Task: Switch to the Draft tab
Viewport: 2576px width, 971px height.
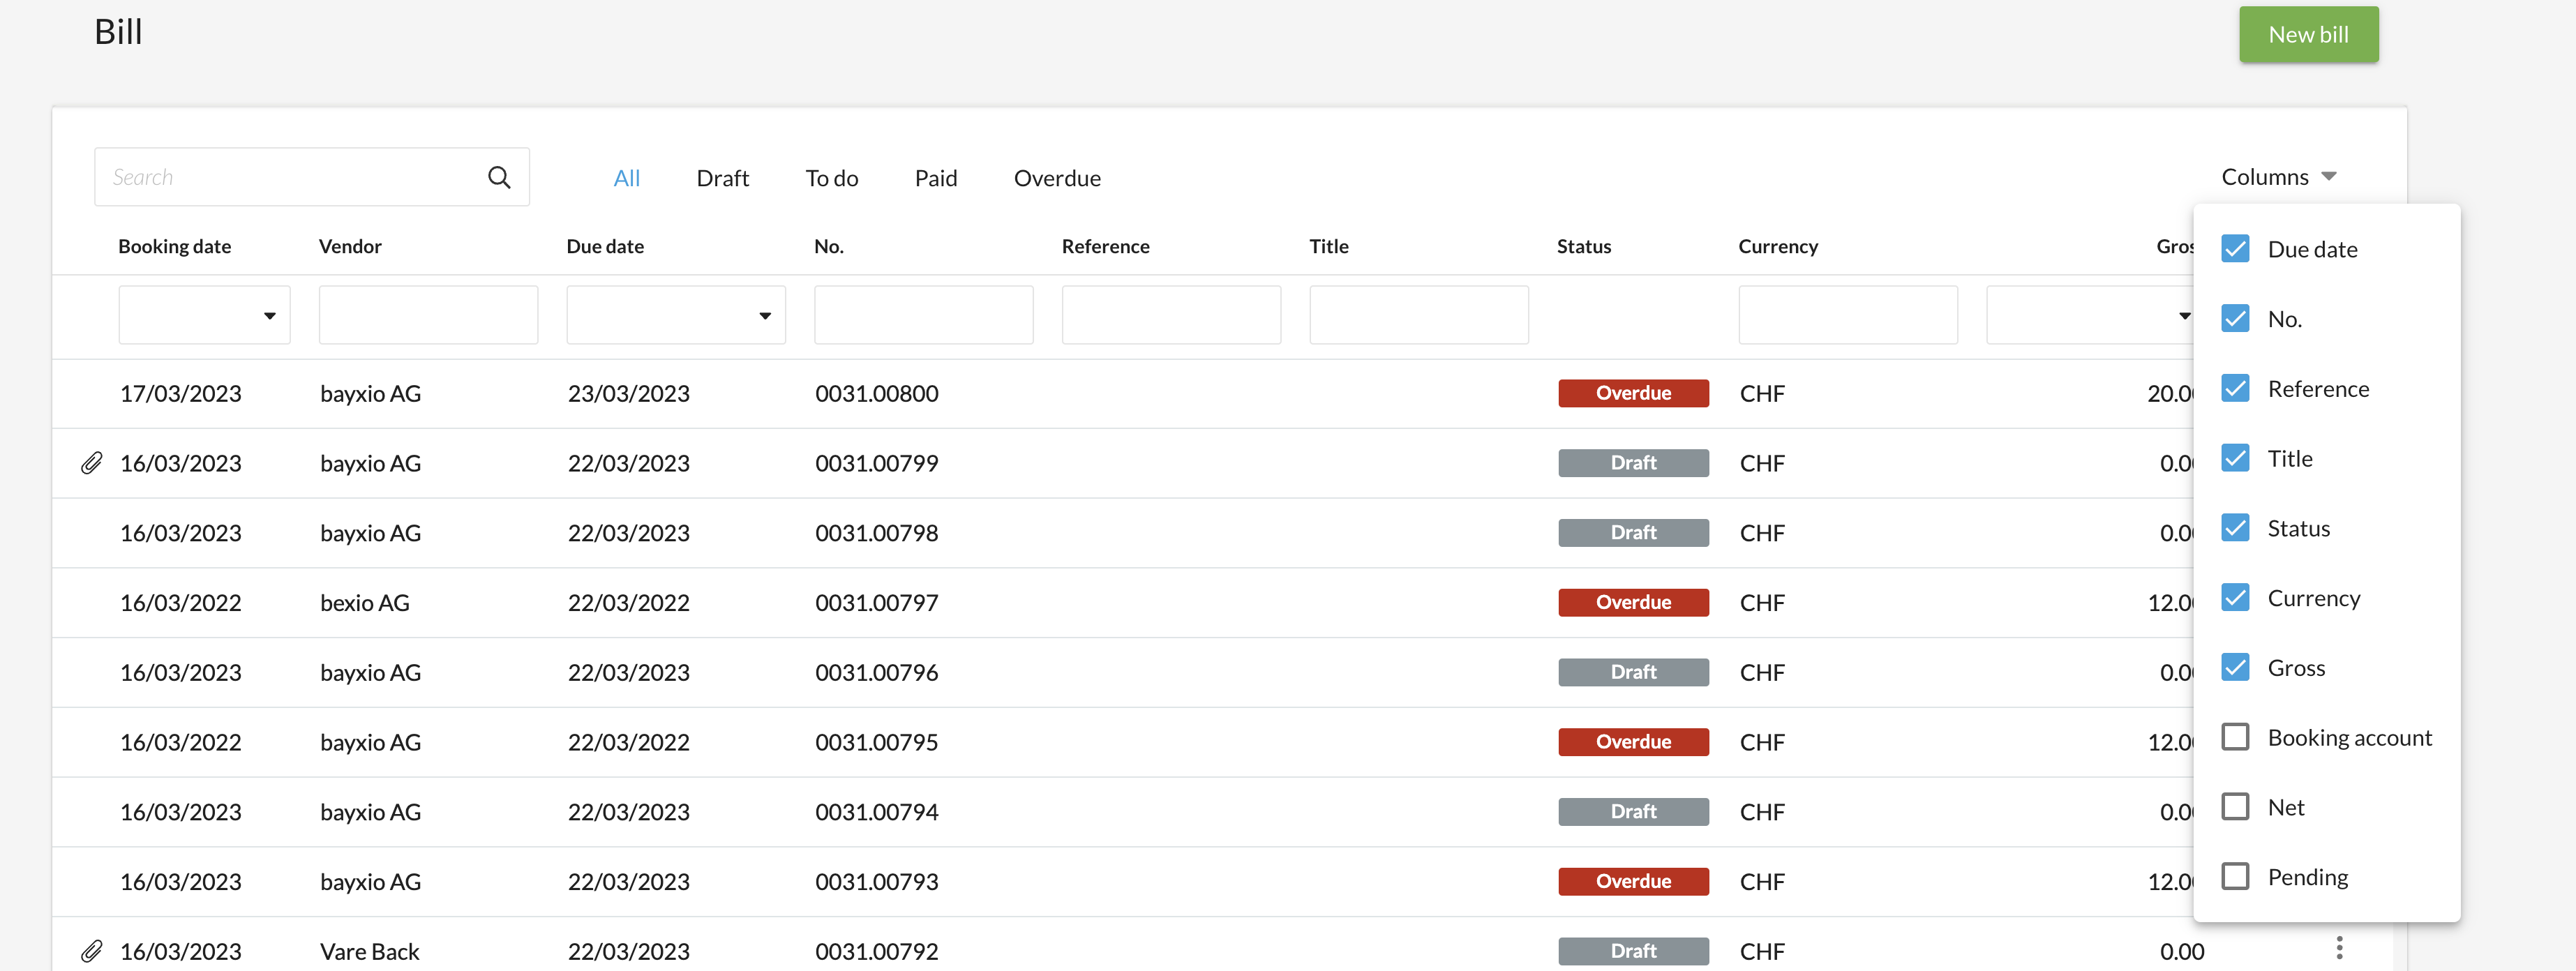Action: point(722,178)
